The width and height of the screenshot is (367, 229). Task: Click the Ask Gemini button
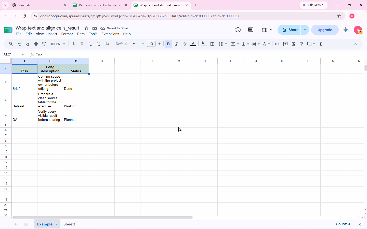(313, 5)
